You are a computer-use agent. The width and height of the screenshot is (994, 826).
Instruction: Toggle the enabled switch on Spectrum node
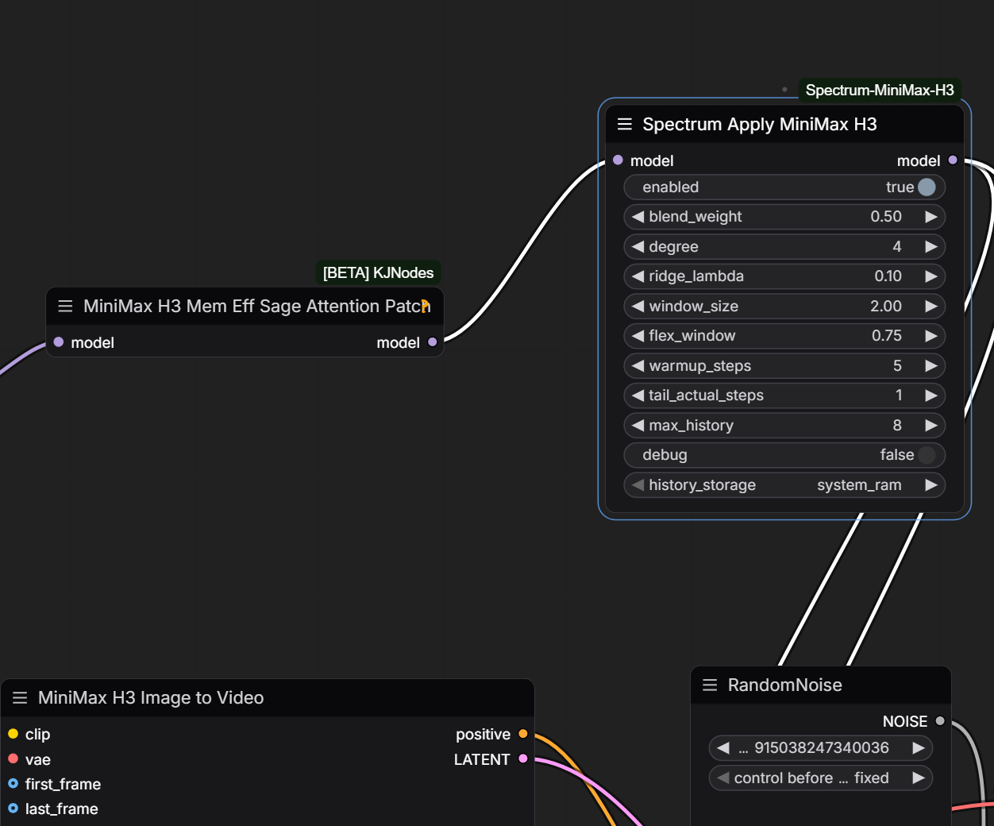coord(927,187)
